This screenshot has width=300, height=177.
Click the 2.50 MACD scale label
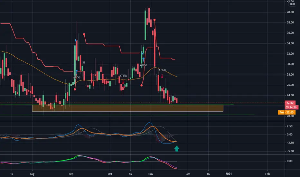(290, 126)
